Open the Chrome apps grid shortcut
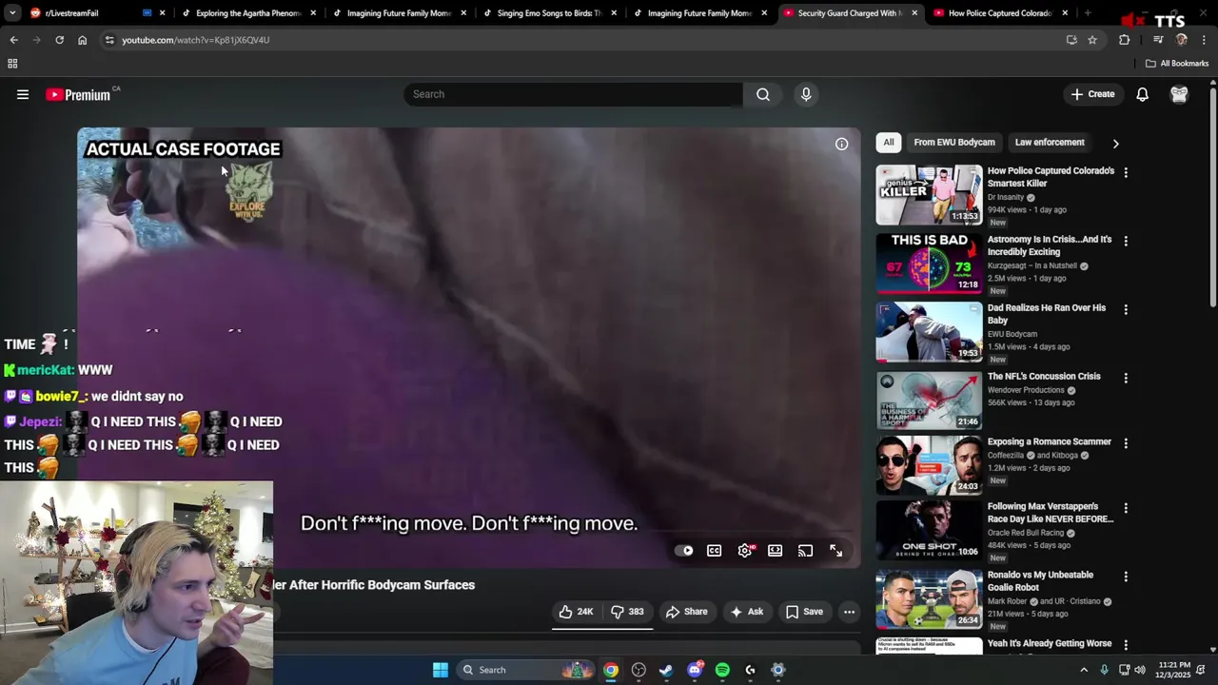The width and height of the screenshot is (1218, 685). 12,64
